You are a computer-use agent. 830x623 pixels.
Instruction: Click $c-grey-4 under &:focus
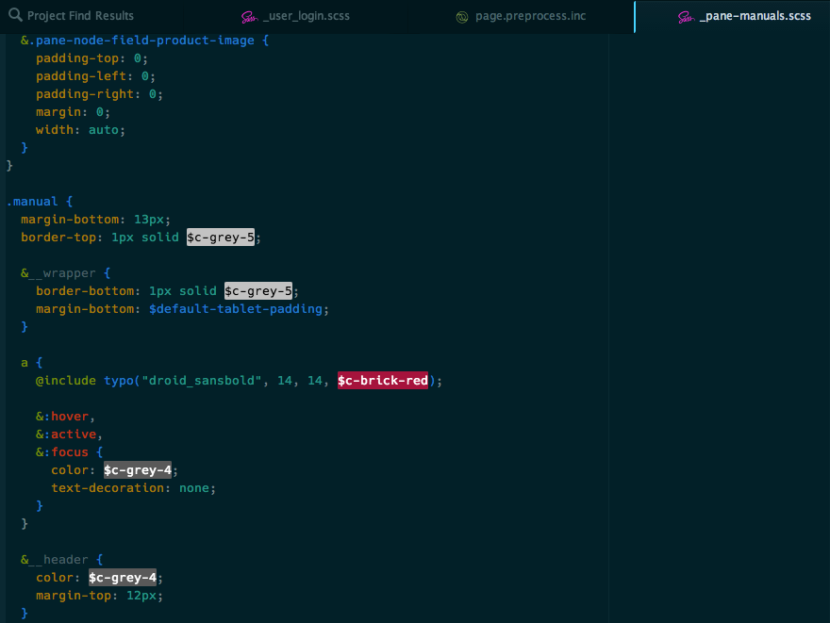[138, 469]
